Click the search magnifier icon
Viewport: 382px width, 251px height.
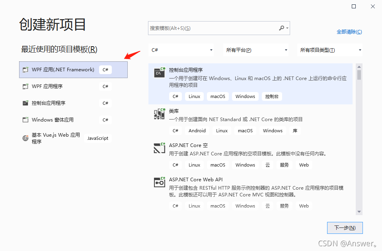[281, 28]
